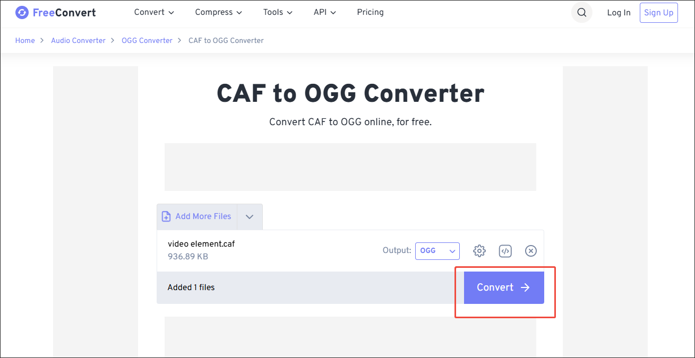Click the Add More Files file icon

point(166,216)
